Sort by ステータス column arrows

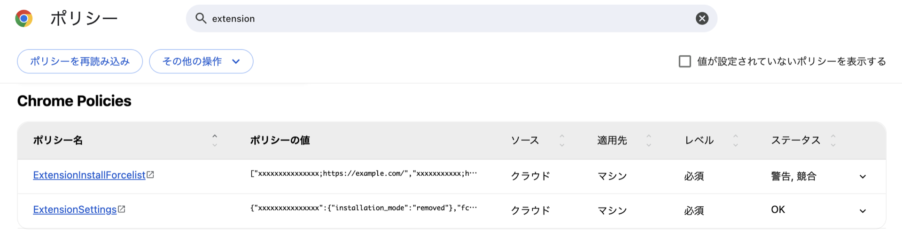(x=833, y=140)
